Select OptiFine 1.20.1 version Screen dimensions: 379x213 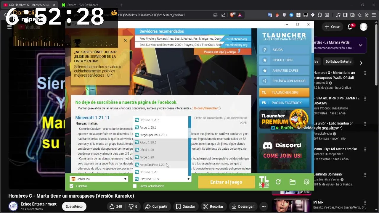pyautogui.click(x=160, y=120)
